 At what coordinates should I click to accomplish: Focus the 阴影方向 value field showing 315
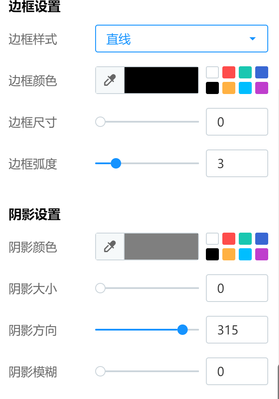(237, 330)
